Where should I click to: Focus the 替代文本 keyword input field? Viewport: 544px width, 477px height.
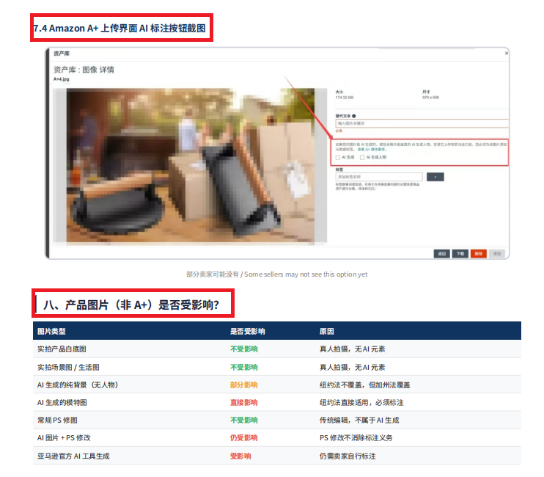[422, 123]
